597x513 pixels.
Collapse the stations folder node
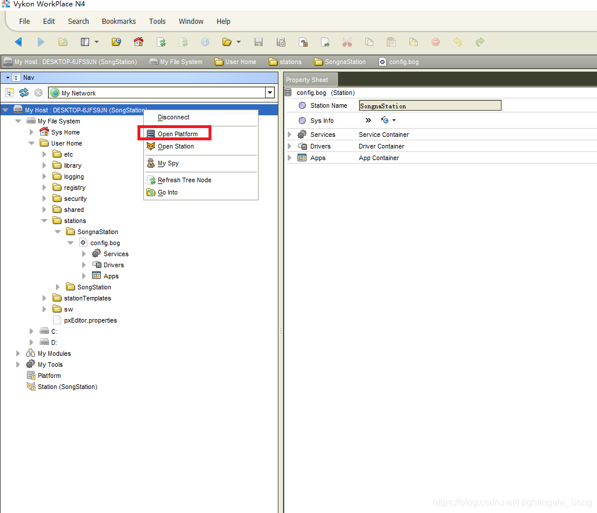pyautogui.click(x=44, y=221)
